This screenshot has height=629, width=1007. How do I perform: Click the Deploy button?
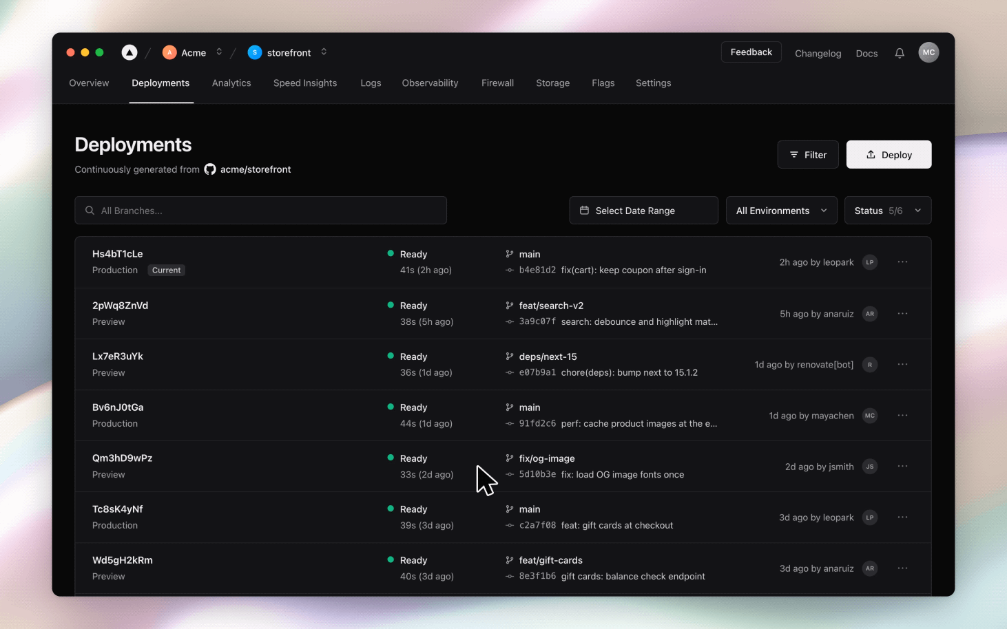tap(889, 155)
